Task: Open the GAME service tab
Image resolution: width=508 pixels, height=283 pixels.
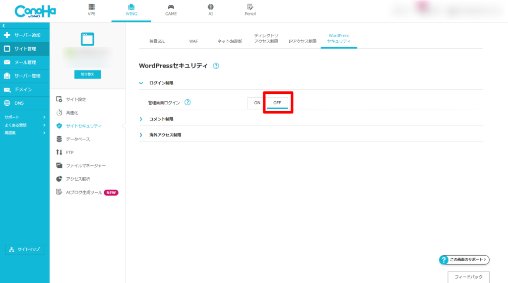Action: point(171,10)
